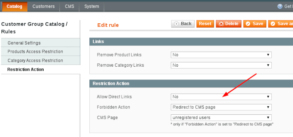
Task: Click the Save button
Action: click(255, 24)
